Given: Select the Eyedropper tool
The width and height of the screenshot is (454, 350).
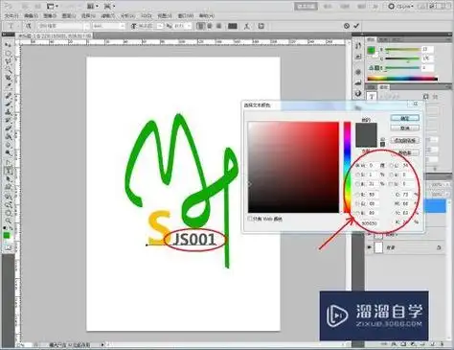Looking at the screenshot, I should tap(8, 85).
